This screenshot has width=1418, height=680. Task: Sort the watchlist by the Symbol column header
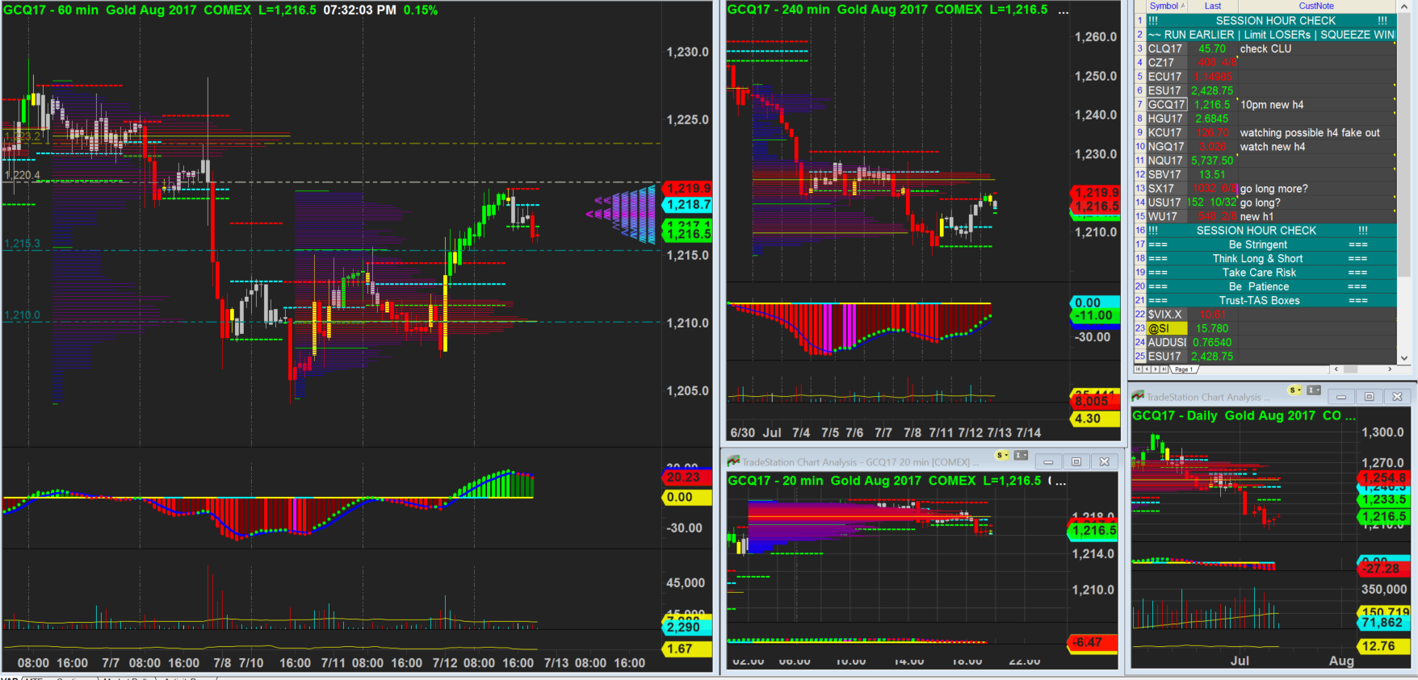coord(1167,6)
